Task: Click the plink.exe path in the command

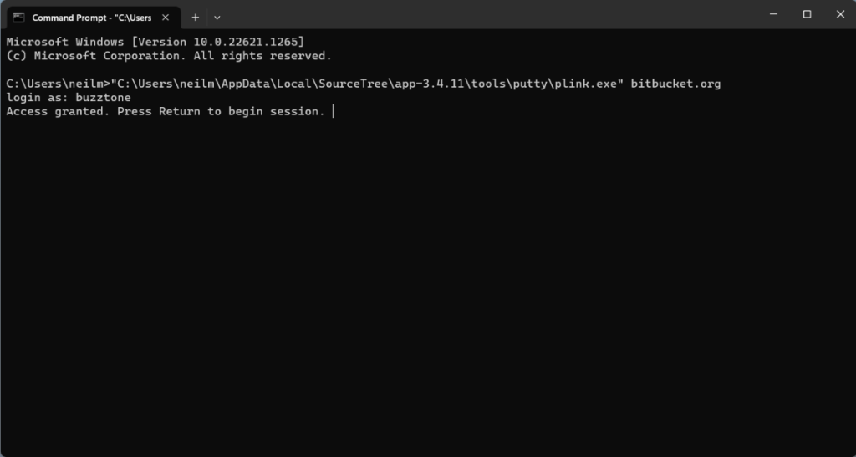Action: (370, 84)
